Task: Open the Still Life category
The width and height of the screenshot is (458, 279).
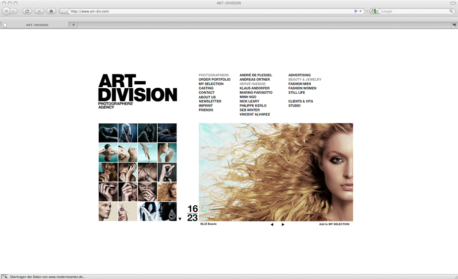Action: (x=296, y=93)
